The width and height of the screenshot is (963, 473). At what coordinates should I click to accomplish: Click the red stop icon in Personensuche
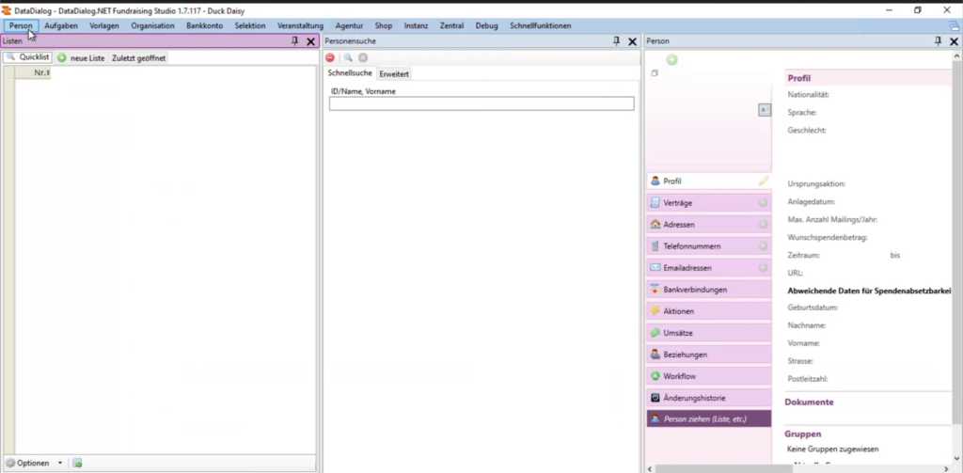(x=330, y=57)
